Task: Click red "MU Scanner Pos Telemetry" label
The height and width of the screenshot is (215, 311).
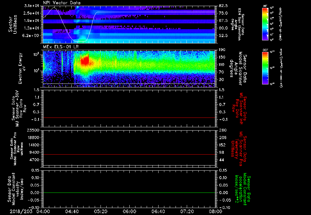Action: click(x=239, y=148)
